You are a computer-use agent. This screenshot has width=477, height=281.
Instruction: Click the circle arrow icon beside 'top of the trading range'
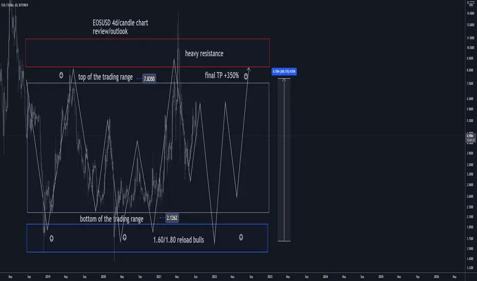[x=61, y=75]
